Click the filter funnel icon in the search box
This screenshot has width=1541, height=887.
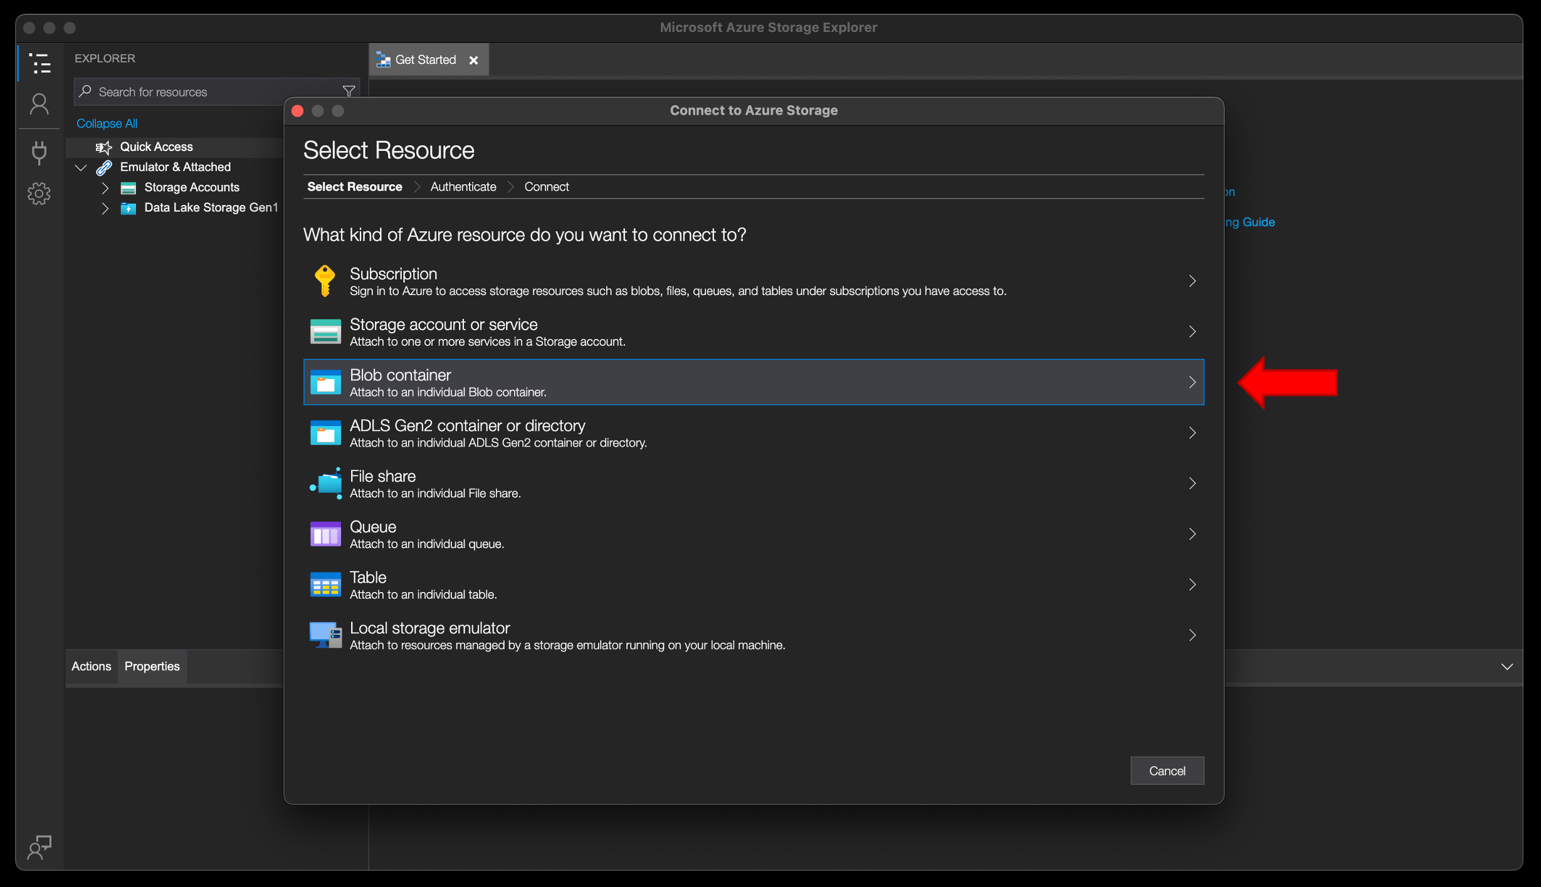(349, 91)
